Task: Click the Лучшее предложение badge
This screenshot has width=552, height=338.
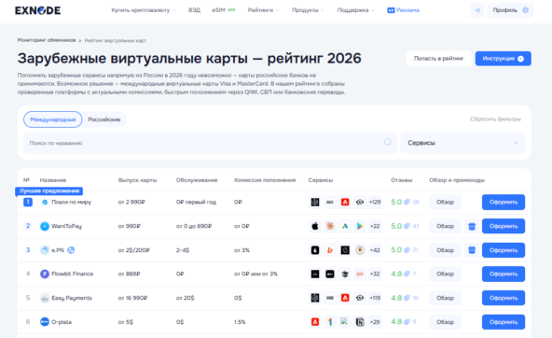Action: pyautogui.click(x=48, y=191)
